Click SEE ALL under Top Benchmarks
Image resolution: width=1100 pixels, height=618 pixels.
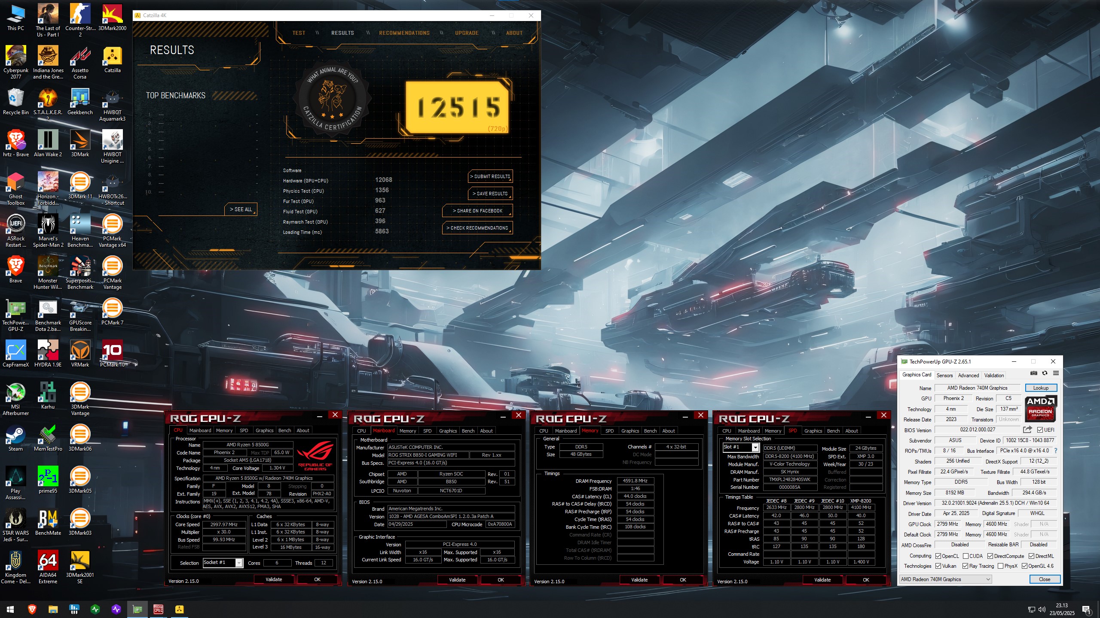point(241,209)
